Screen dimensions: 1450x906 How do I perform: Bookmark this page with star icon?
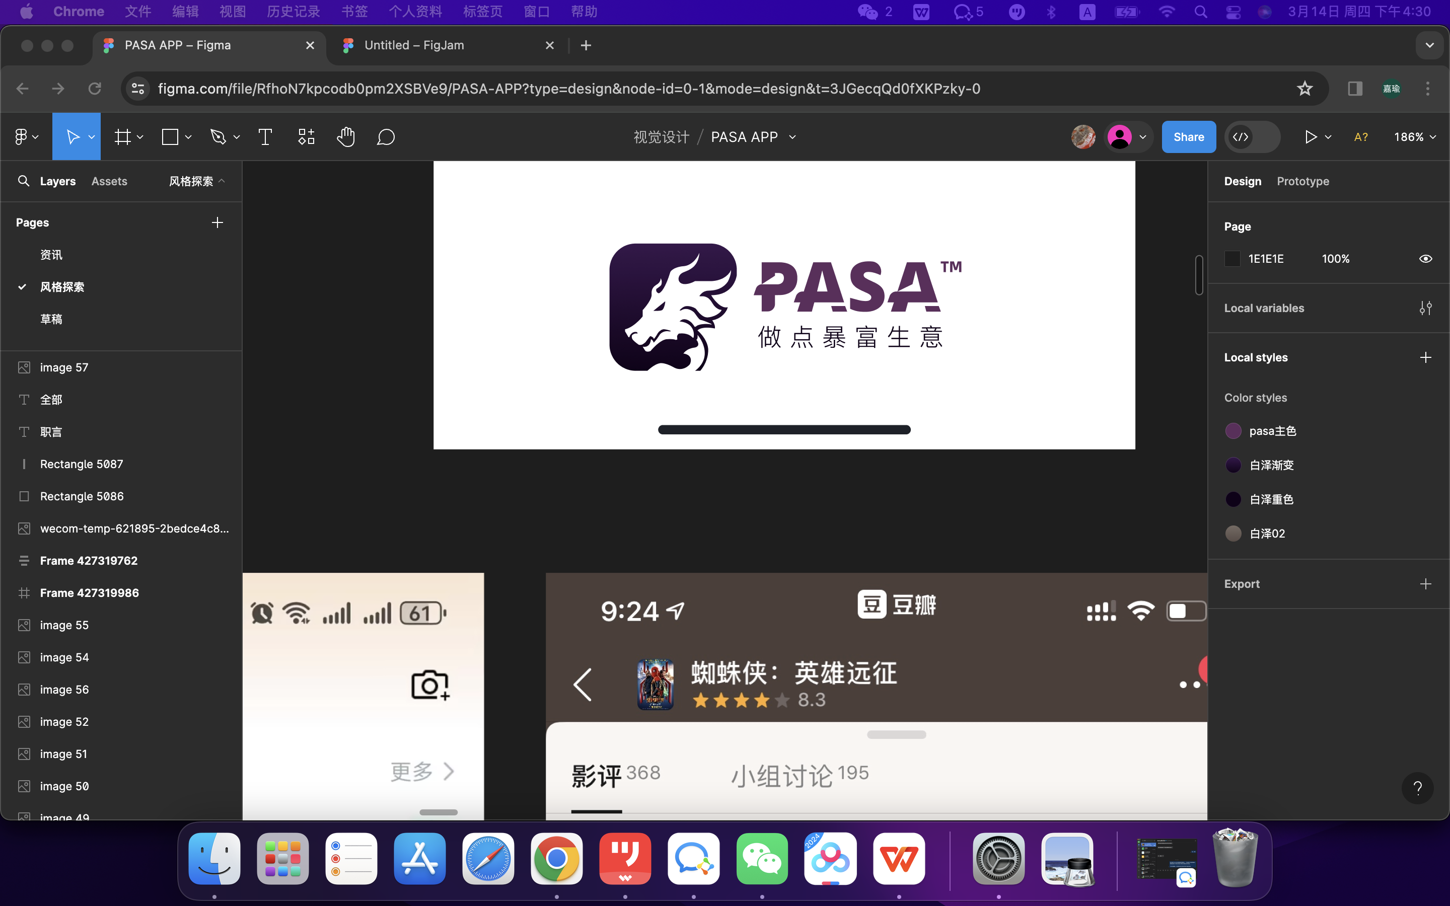tap(1304, 89)
